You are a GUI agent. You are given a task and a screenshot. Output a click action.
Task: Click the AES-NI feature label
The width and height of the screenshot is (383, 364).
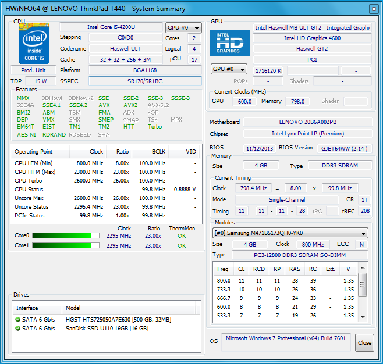pos(26,135)
